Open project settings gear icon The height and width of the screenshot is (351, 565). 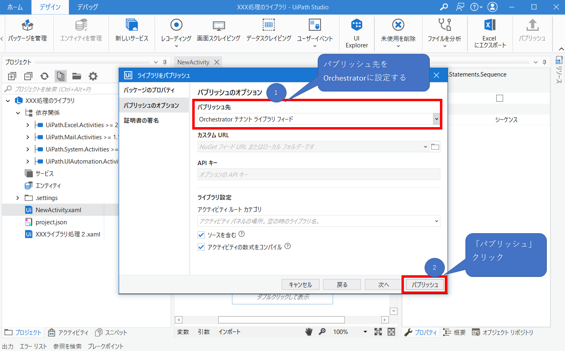[x=93, y=76]
